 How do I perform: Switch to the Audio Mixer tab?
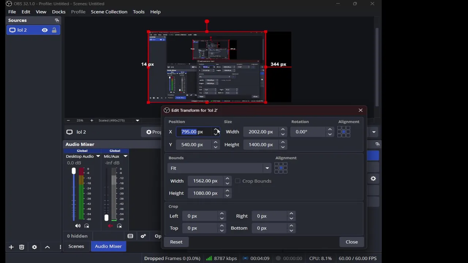(x=108, y=246)
